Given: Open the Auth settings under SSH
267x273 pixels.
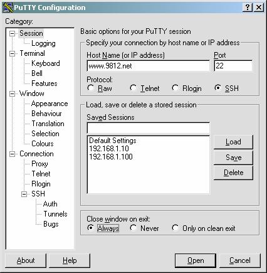Looking at the screenshot, I should tap(50, 204).
